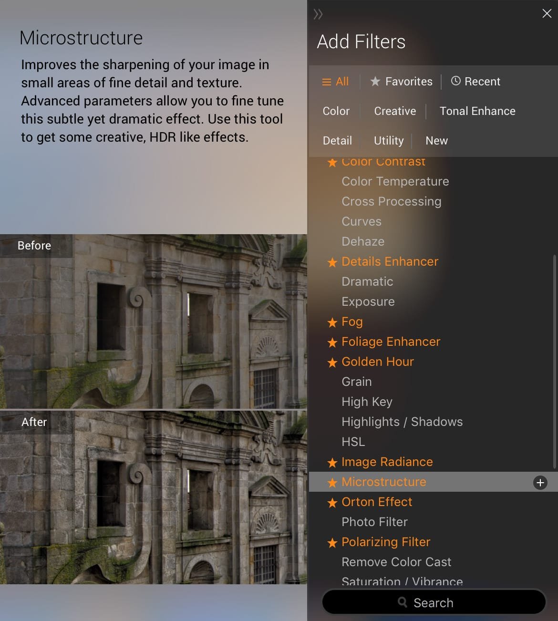Image resolution: width=558 pixels, height=621 pixels.
Task: Switch to the Favorites filter tab
Action: tap(402, 82)
